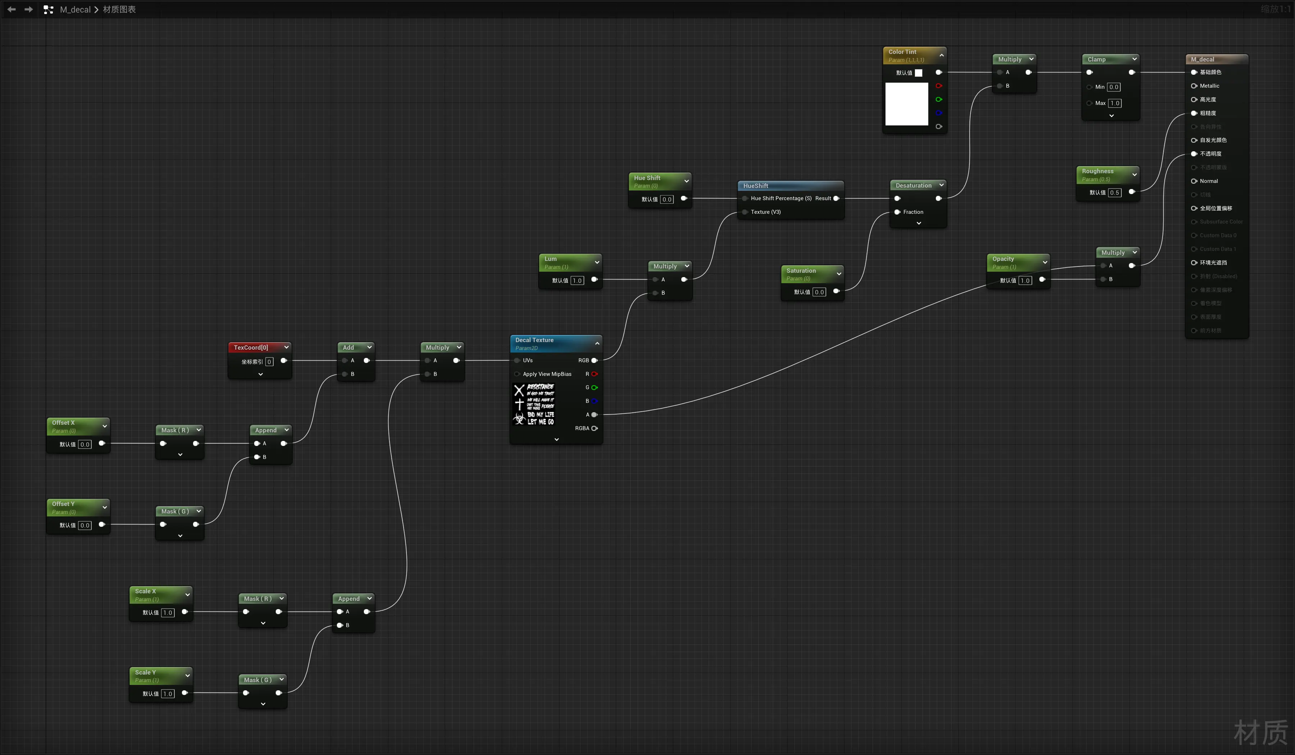Viewport: 1295px width, 755px height.
Task: Click the red R output pin on Color Tint
Action: coord(938,86)
